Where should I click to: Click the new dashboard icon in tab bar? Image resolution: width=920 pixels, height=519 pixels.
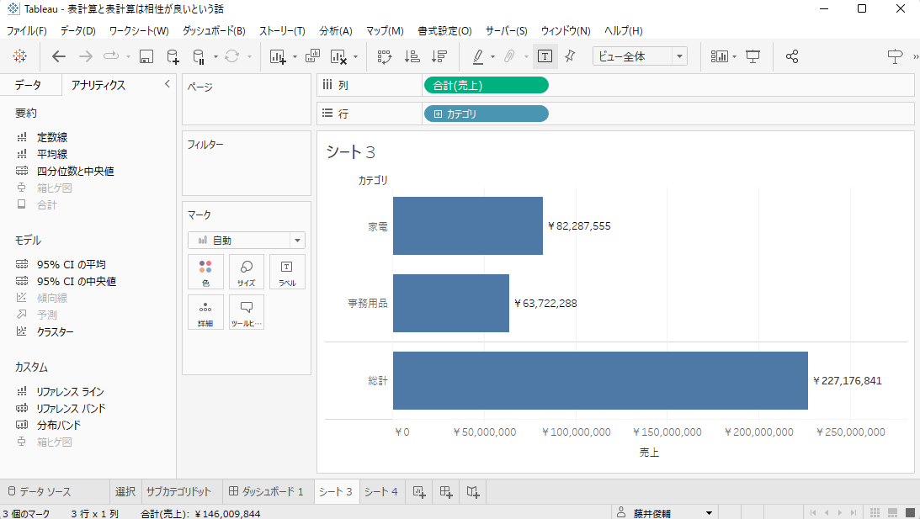(x=447, y=492)
